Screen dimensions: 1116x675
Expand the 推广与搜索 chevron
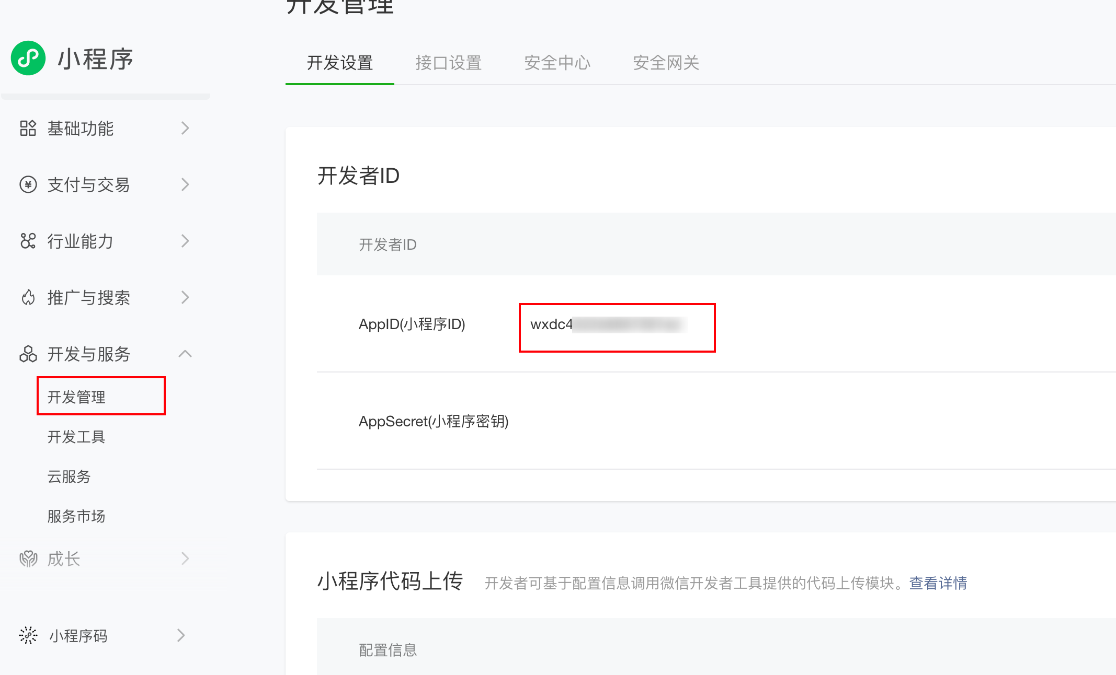click(x=185, y=297)
